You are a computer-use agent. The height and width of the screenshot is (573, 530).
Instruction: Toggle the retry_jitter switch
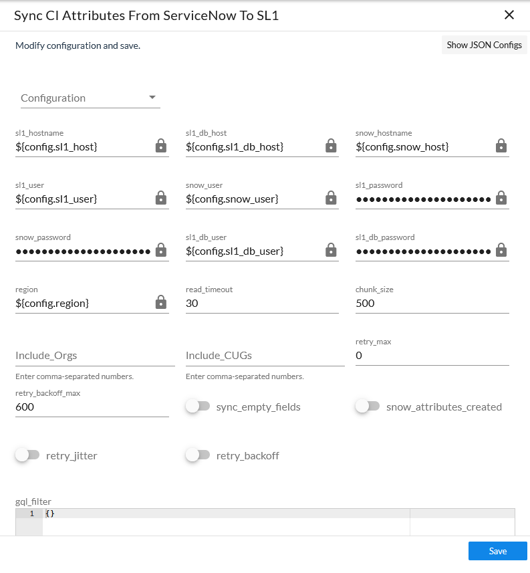click(27, 455)
